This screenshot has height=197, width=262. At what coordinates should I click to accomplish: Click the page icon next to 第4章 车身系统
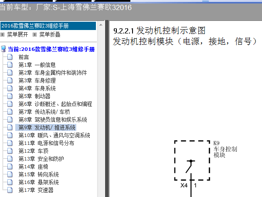click(10, 88)
